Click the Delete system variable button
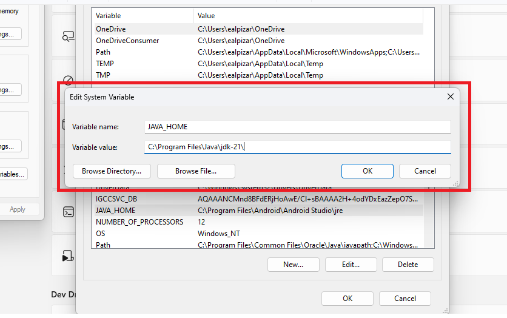 (408, 265)
